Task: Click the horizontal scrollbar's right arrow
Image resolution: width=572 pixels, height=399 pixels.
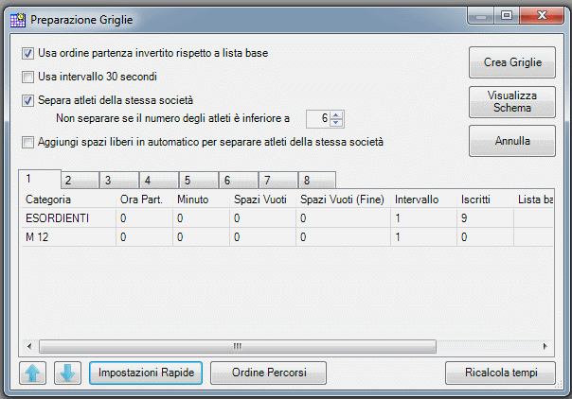Action: point(545,346)
